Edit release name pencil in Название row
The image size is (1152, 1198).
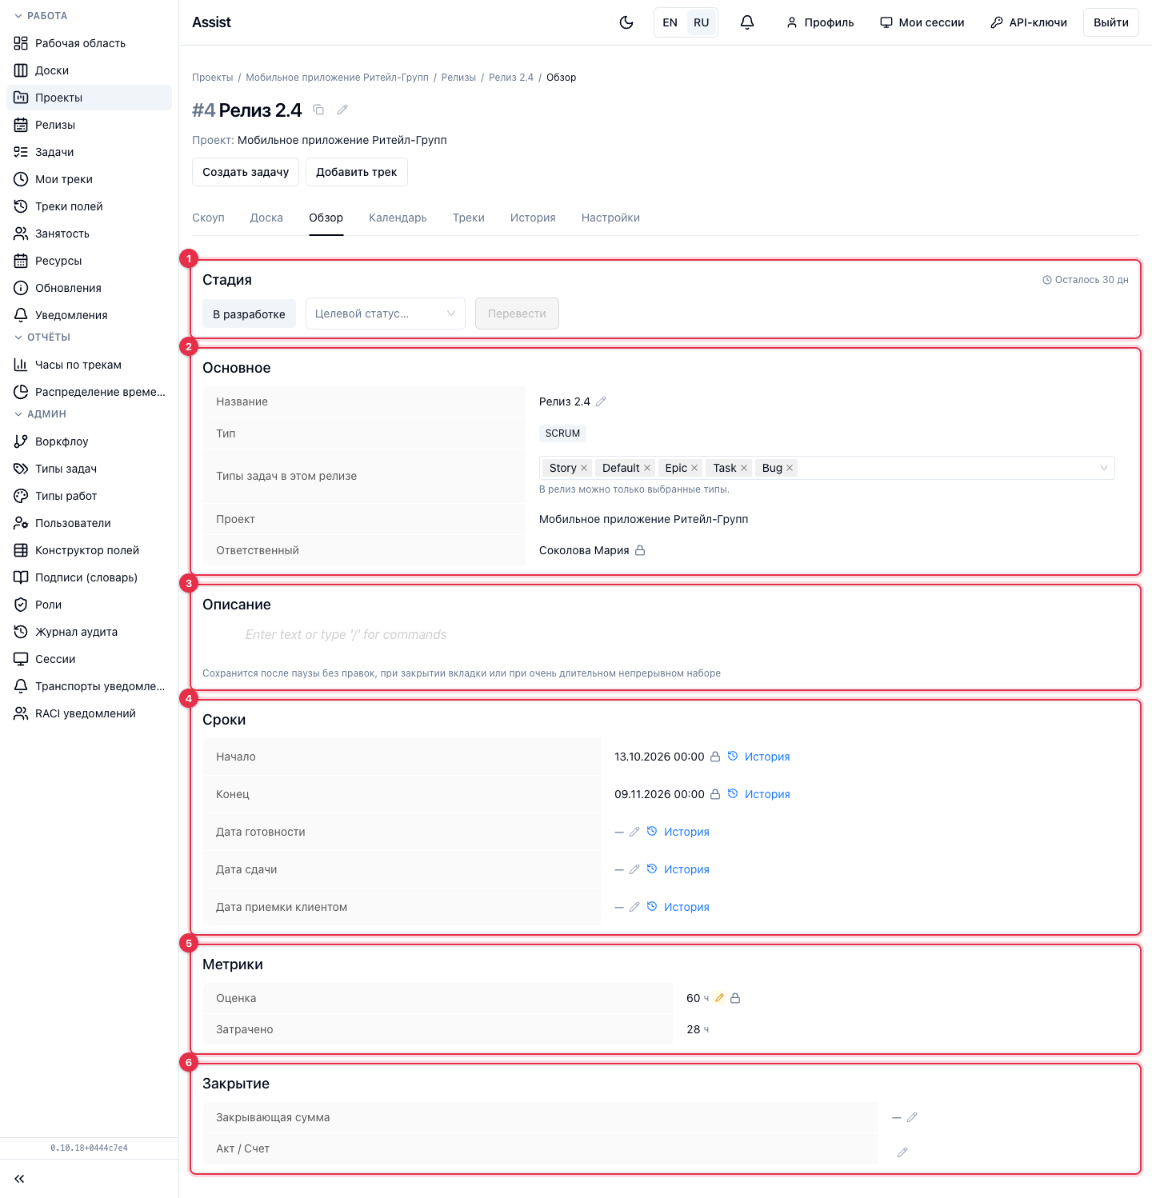[x=601, y=401]
